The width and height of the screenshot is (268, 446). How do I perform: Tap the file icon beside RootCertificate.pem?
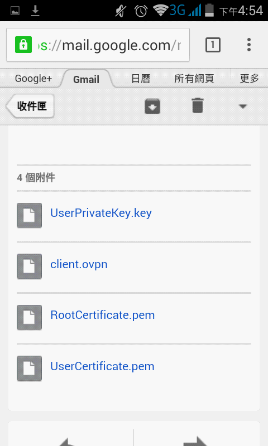coord(30,317)
